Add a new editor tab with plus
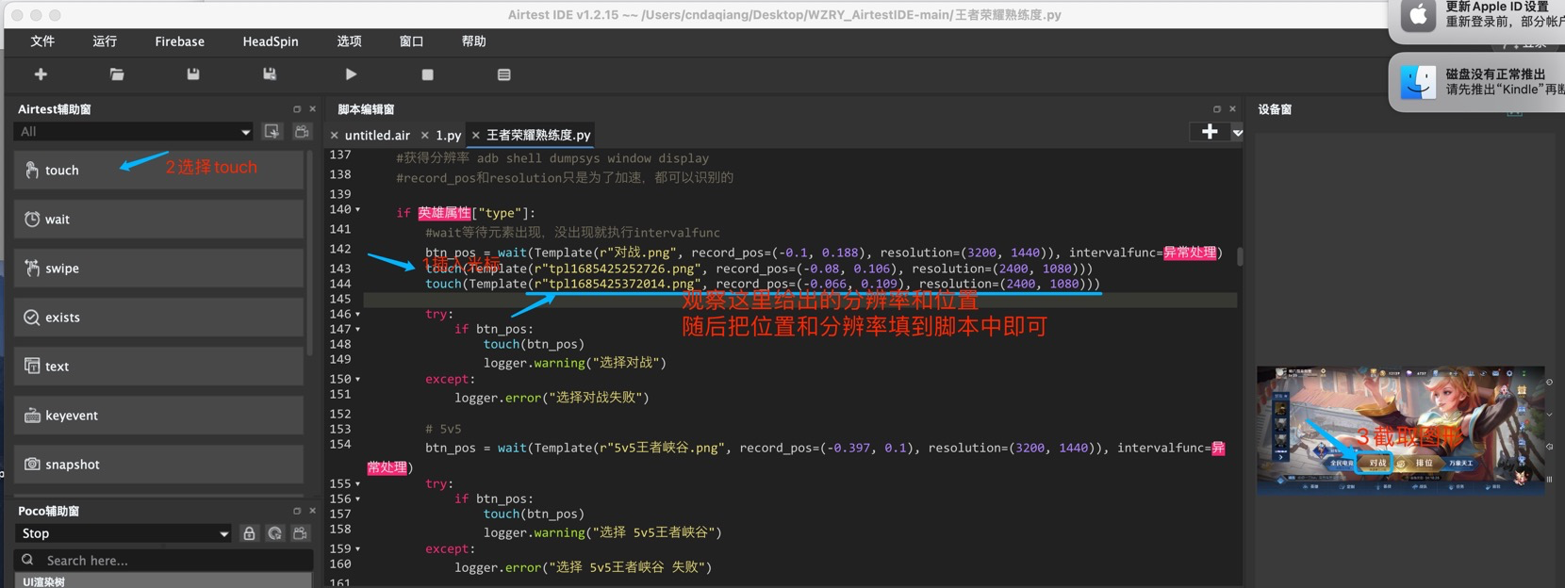The image size is (1565, 588). [x=1210, y=132]
